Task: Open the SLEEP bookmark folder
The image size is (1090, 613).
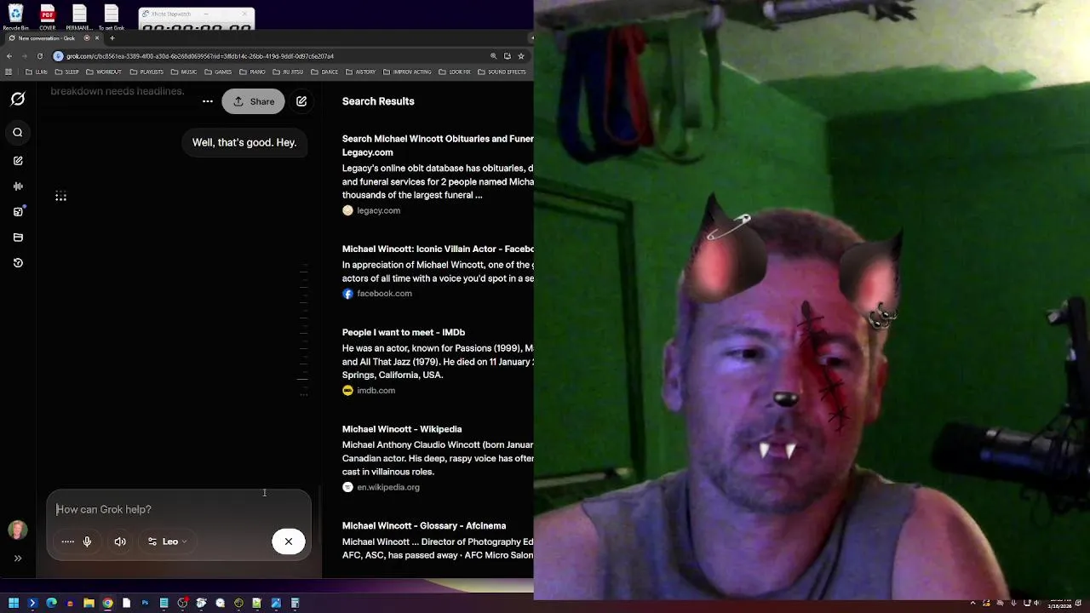Action: point(67,72)
